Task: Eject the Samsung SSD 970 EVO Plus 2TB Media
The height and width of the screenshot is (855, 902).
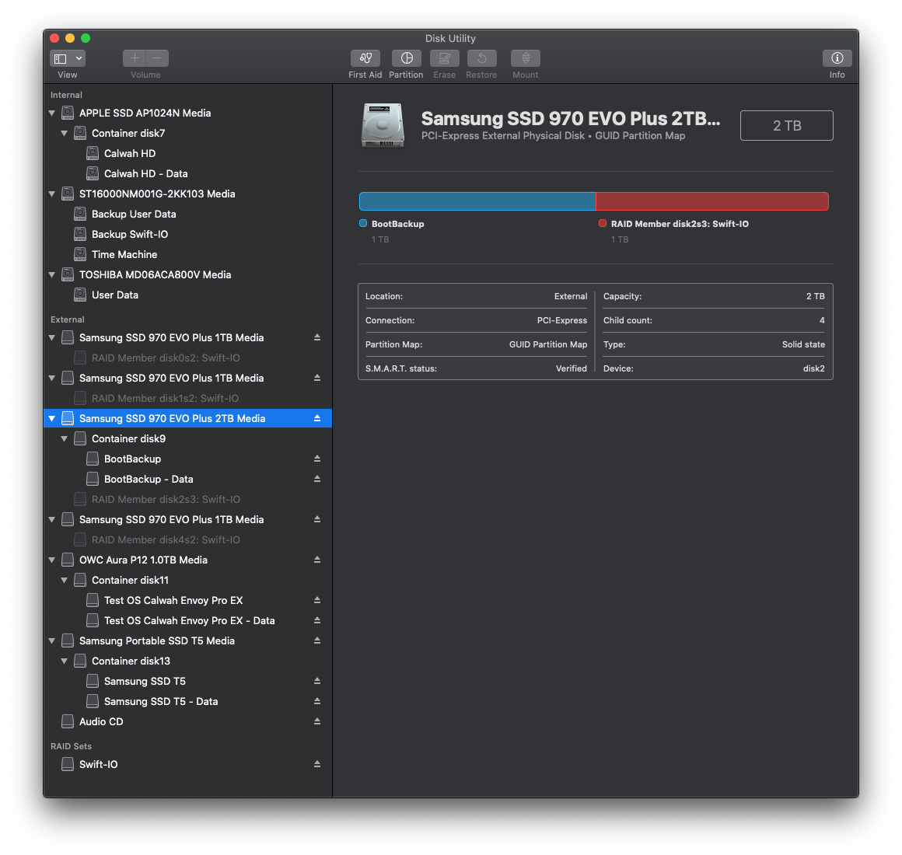Action: tap(317, 419)
